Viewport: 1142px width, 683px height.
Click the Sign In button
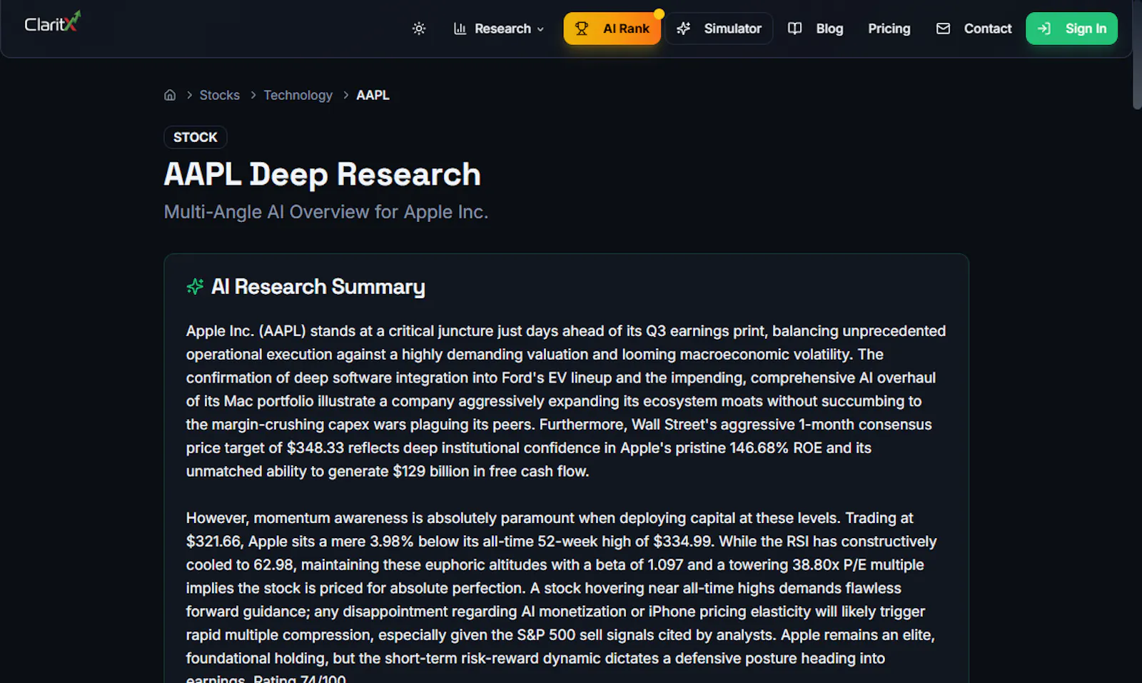click(x=1071, y=29)
